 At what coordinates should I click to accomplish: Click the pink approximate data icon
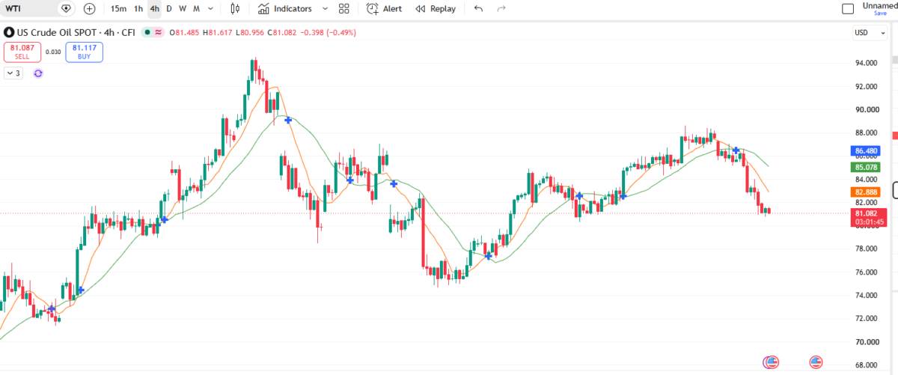click(159, 32)
